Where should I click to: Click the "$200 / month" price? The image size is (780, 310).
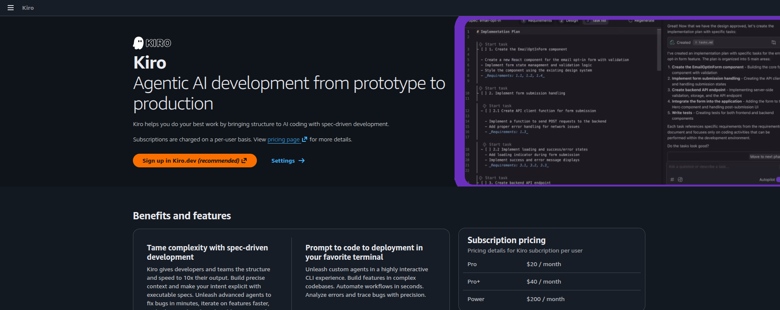point(545,299)
